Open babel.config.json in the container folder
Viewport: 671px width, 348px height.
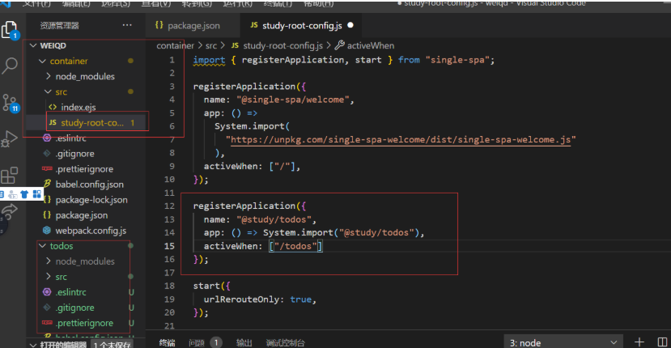click(x=89, y=184)
